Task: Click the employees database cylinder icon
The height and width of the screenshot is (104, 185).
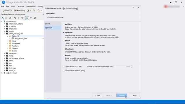Action: [7, 29]
